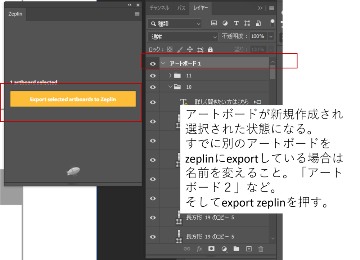Lock image pixels brush icon

[180, 49]
